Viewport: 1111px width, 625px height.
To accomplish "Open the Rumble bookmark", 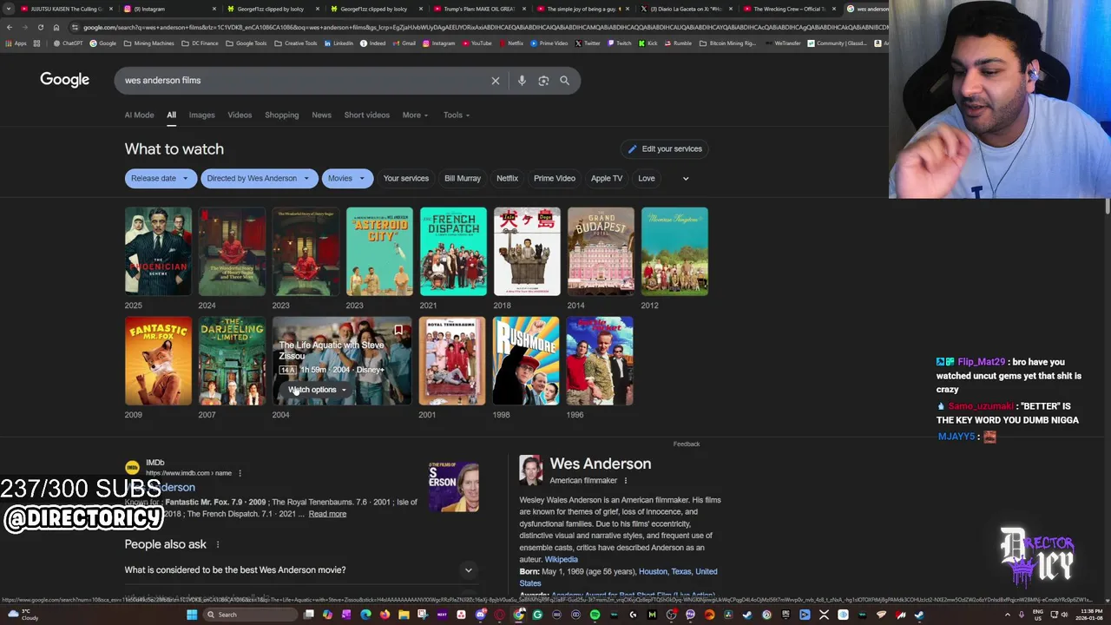I will (x=678, y=43).
